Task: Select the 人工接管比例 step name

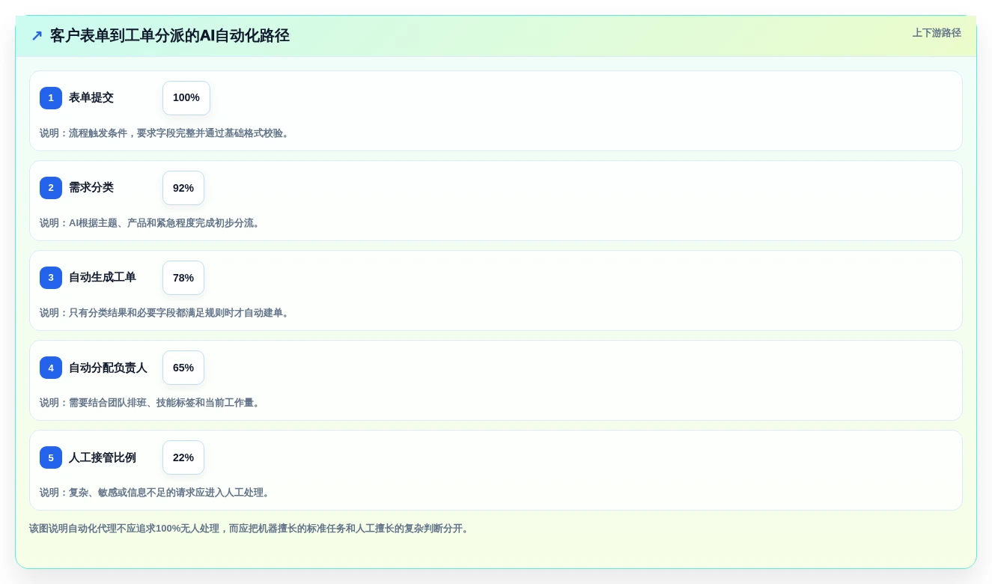Action: point(103,457)
